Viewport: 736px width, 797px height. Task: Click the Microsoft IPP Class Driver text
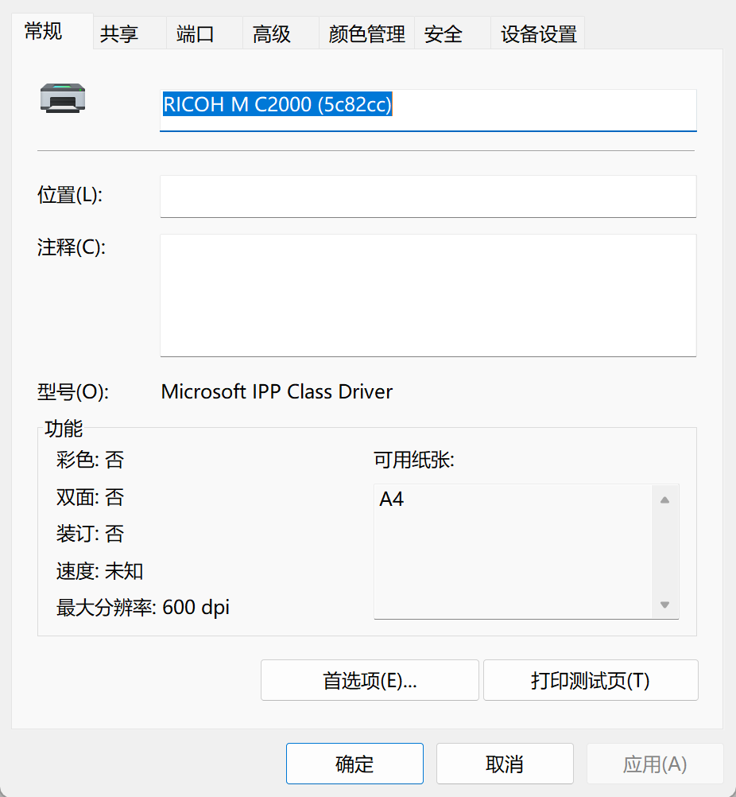(277, 391)
